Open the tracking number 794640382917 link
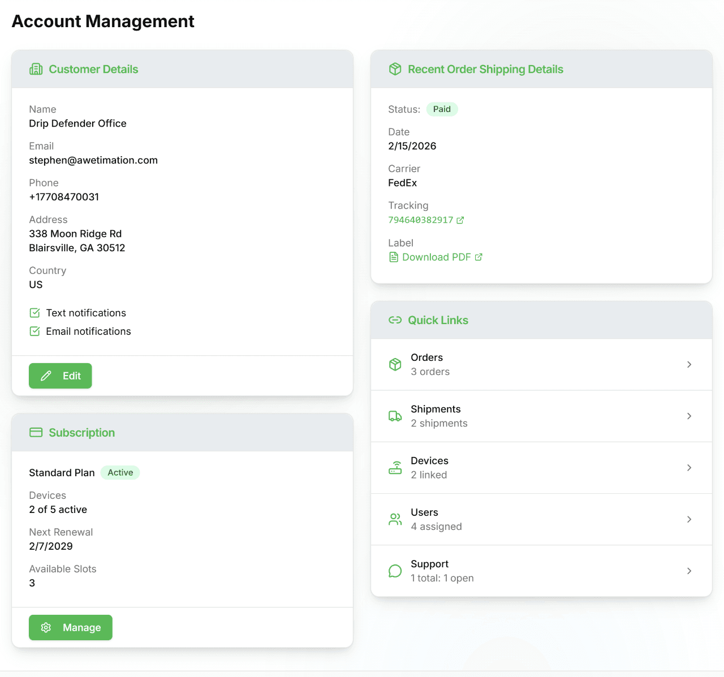This screenshot has height=677, width=724. coord(421,220)
